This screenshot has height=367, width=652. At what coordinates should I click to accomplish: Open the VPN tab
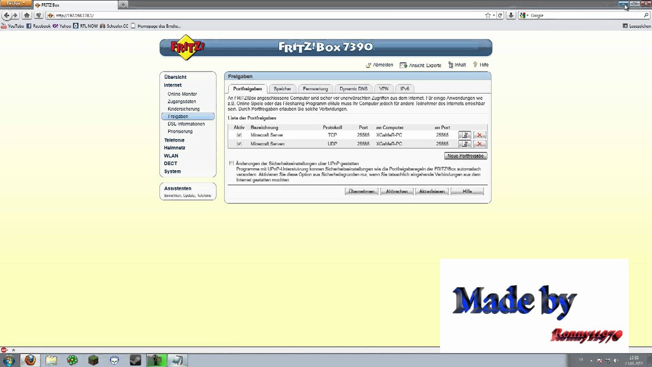click(x=384, y=89)
